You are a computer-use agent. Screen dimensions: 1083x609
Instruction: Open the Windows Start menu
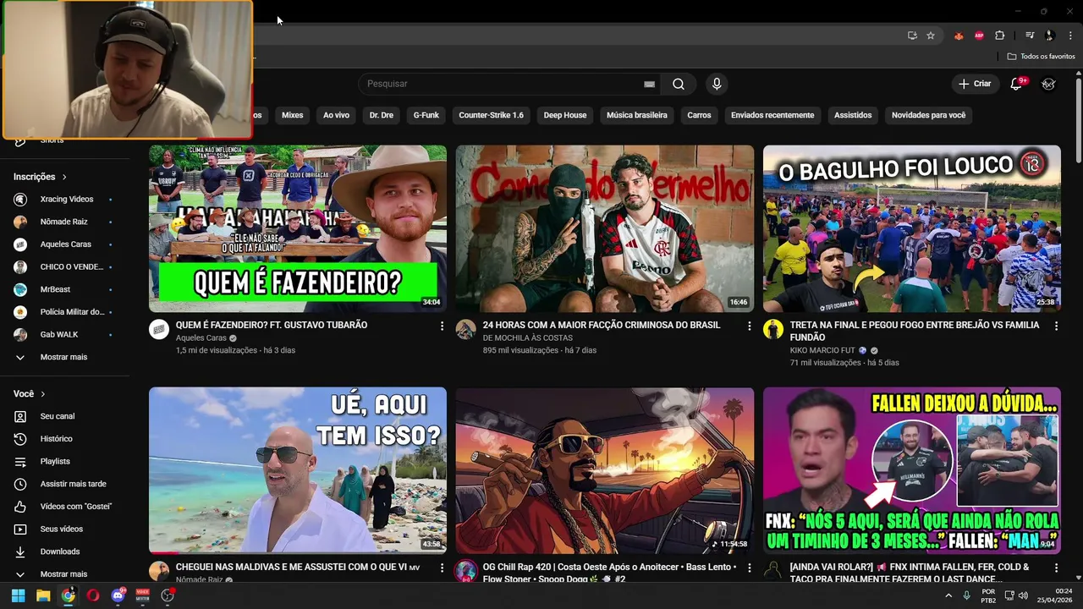click(18, 595)
